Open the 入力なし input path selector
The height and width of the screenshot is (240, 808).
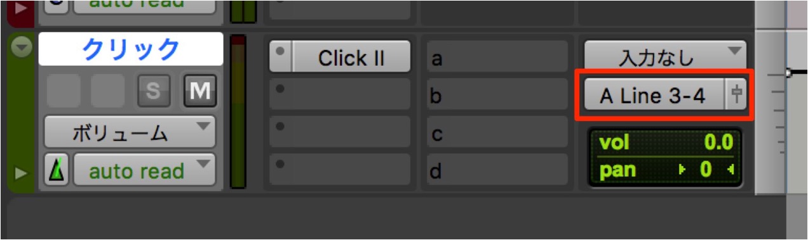665,58
